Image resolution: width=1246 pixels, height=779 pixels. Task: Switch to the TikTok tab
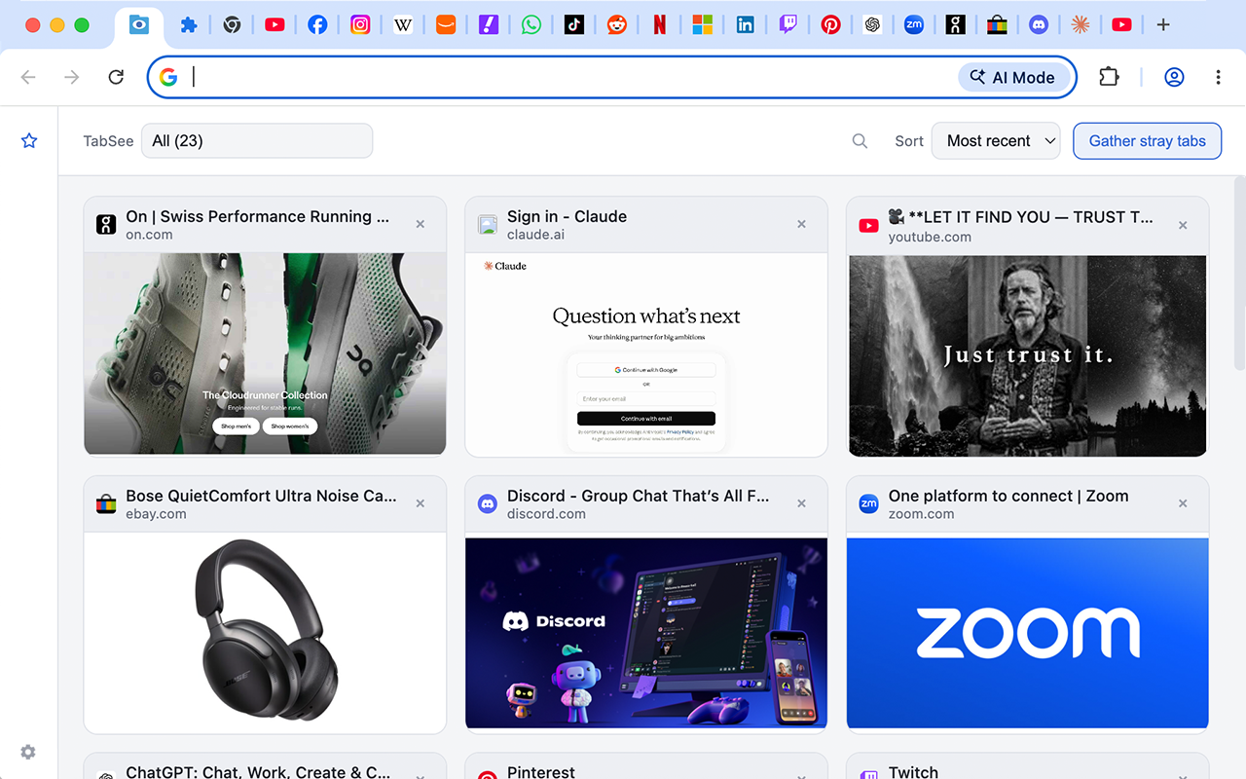[574, 25]
